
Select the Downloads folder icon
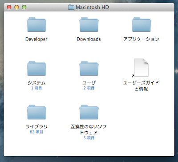point(89,24)
